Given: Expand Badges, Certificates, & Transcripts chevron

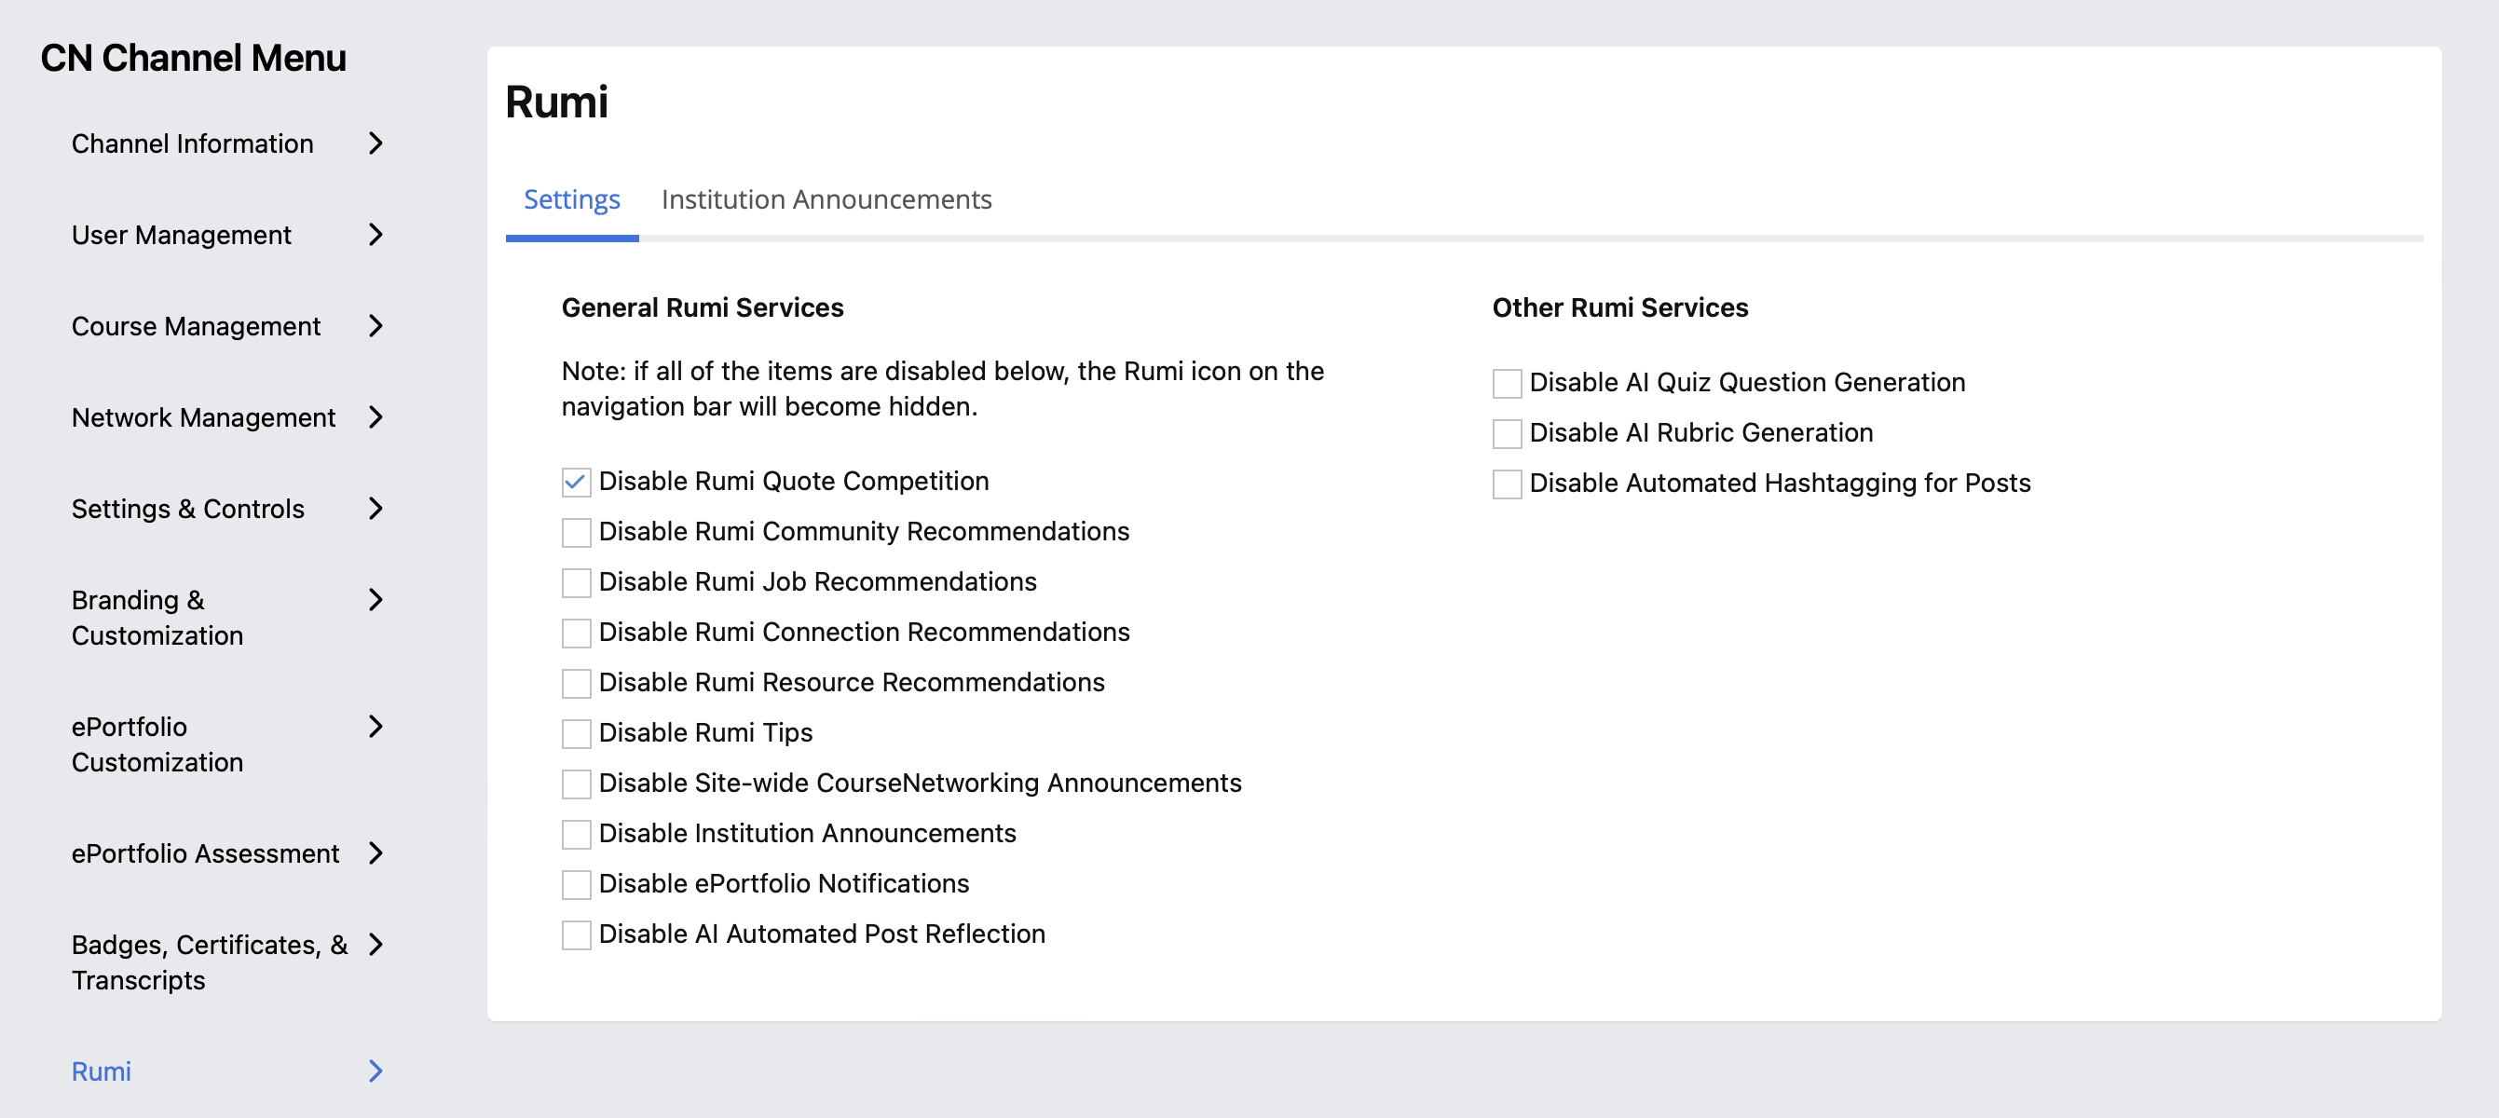Looking at the screenshot, I should [x=376, y=945].
